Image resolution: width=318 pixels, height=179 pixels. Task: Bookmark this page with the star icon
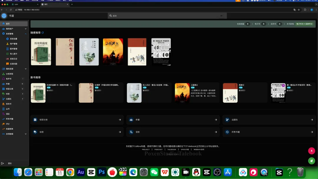pos(299,10)
